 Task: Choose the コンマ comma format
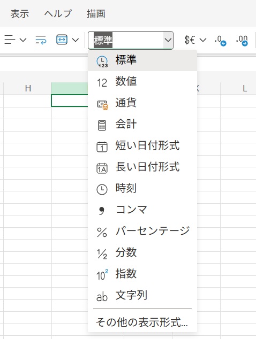point(142,210)
